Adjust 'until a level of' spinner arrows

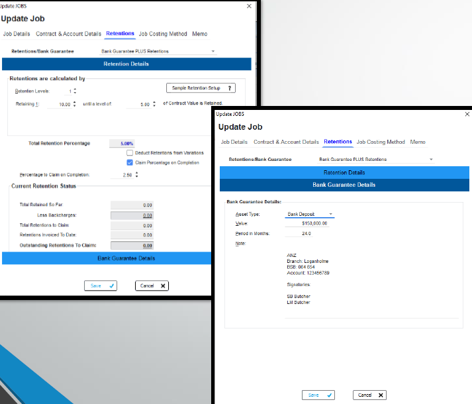coord(154,104)
